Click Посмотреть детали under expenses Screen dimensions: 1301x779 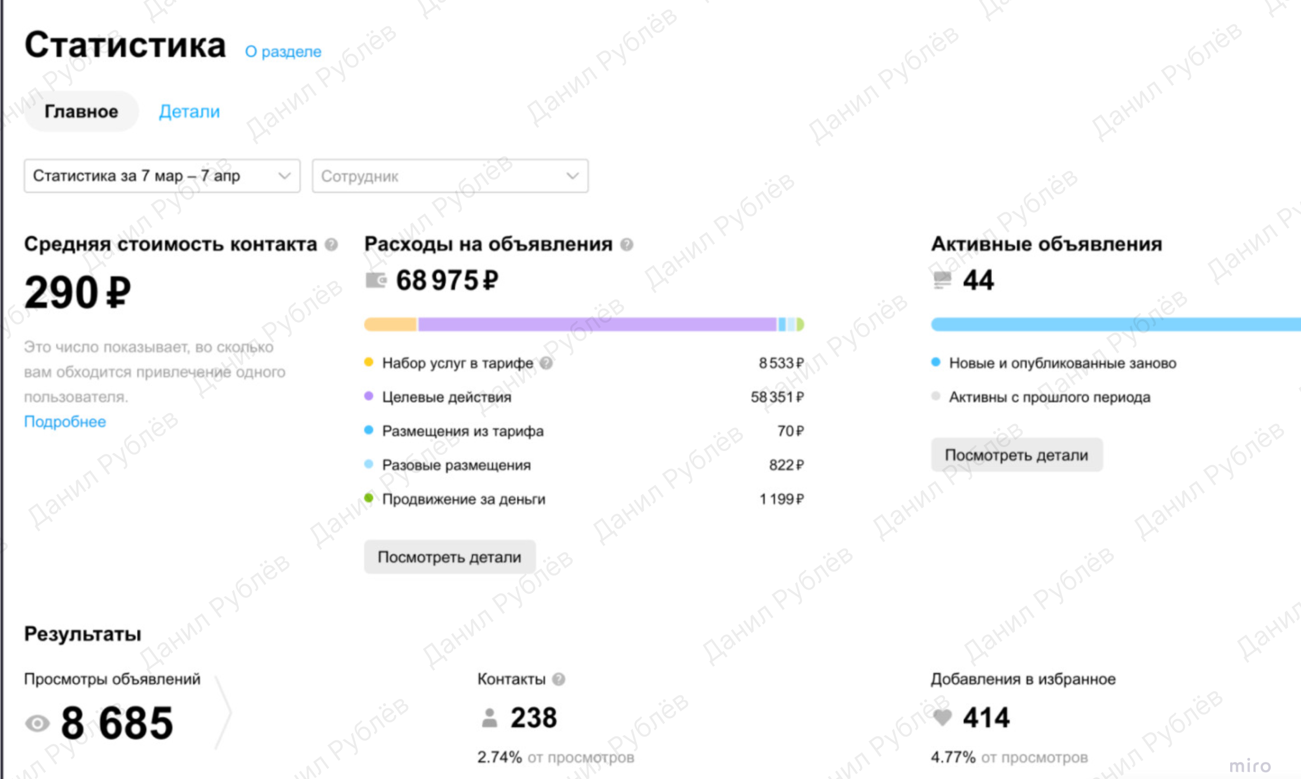tap(450, 557)
